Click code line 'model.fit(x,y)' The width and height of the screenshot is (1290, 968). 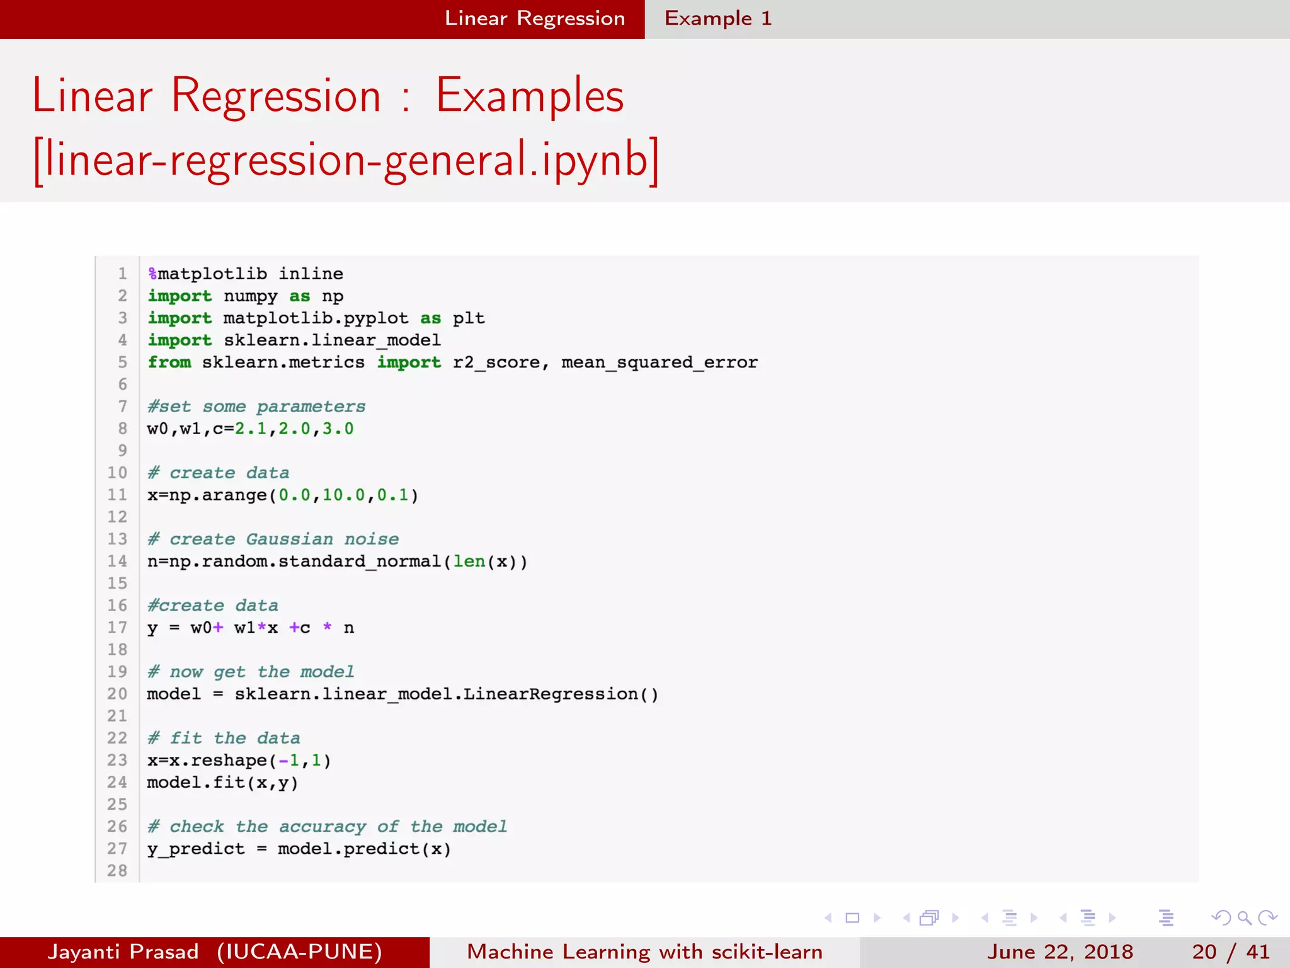click(x=223, y=782)
